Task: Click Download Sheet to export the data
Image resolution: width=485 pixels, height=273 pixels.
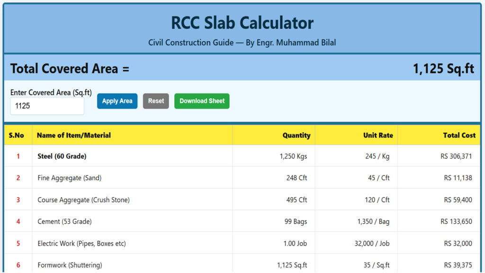Action: [202, 101]
